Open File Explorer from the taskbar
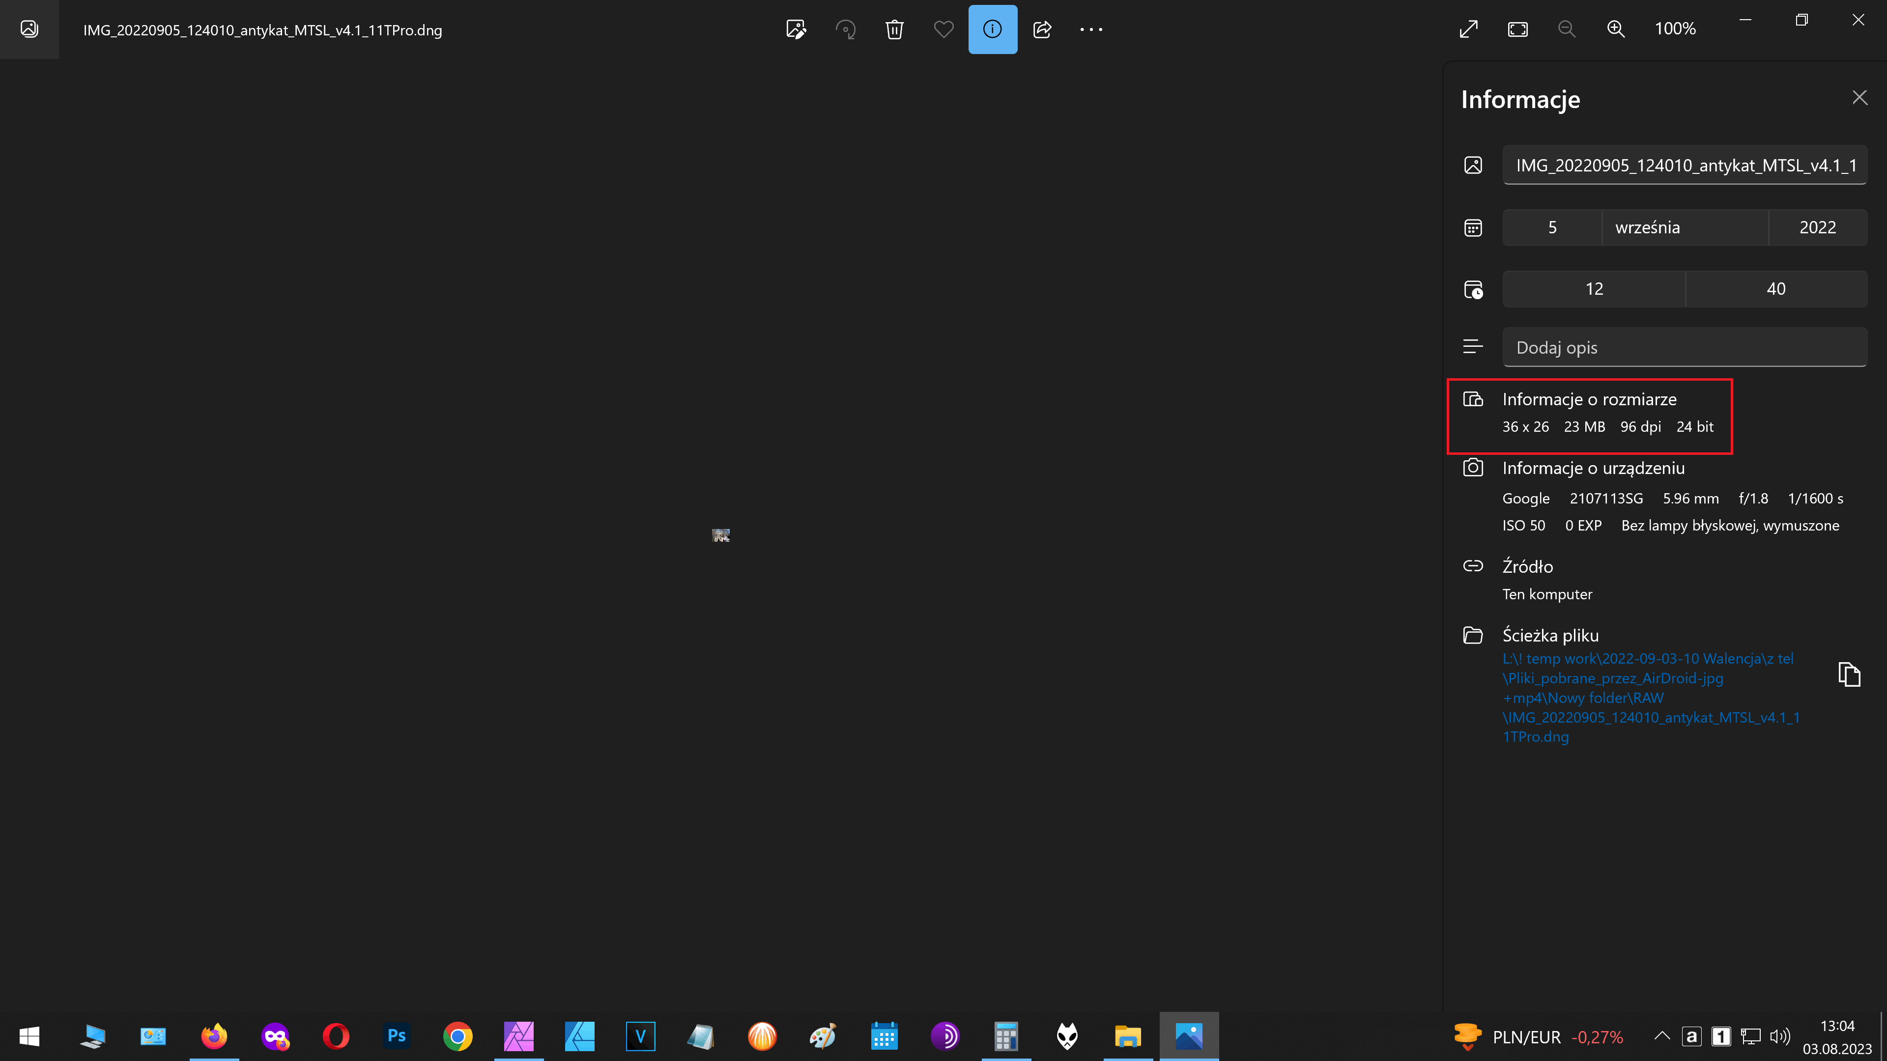The image size is (1887, 1061). tap(1128, 1036)
